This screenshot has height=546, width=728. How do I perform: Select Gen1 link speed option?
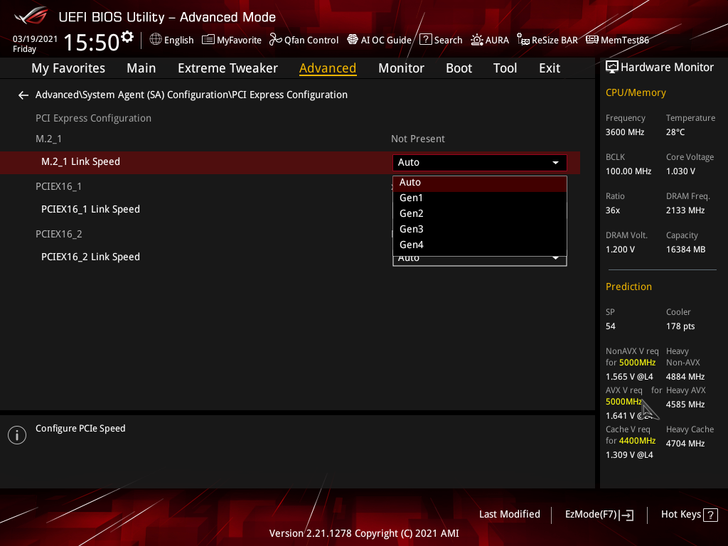(480, 198)
